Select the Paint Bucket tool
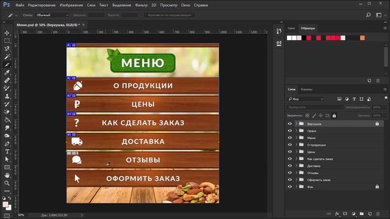This screenshot has height=219, width=390. pos(7,120)
